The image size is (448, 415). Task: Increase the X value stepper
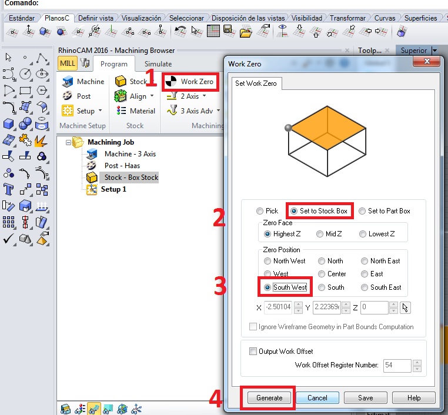(x=298, y=304)
